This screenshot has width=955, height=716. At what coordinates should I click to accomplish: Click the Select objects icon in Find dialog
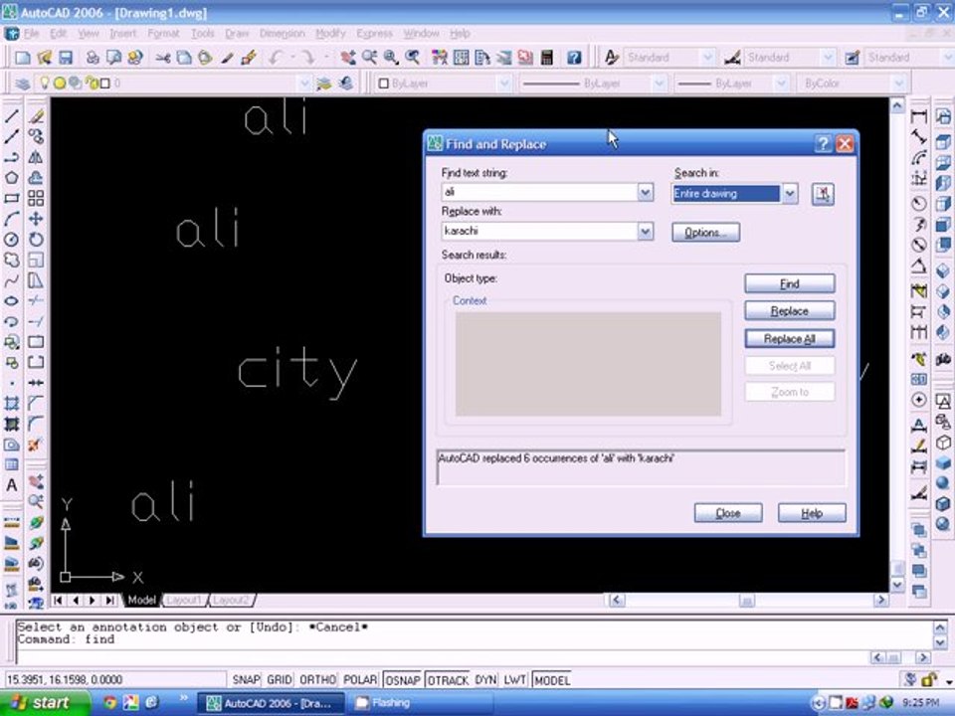pos(823,194)
